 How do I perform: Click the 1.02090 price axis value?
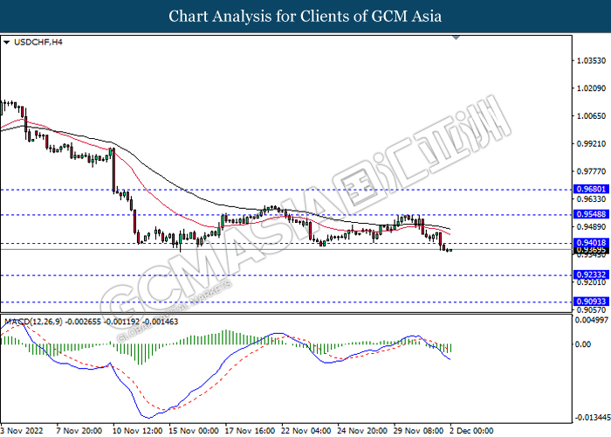pyautogui.click(x=592, y=88)
